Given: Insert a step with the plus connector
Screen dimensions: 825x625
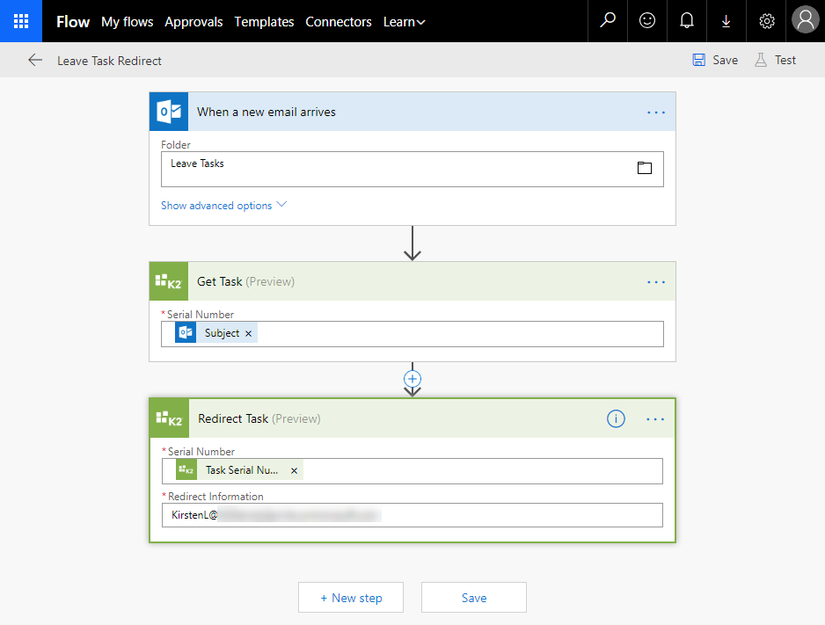Looking at the screenshot, I should coord(412,379).
